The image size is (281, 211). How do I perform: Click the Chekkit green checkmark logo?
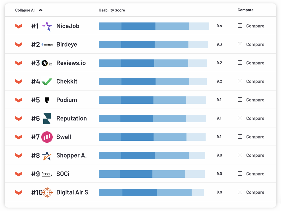click(47, 82)
